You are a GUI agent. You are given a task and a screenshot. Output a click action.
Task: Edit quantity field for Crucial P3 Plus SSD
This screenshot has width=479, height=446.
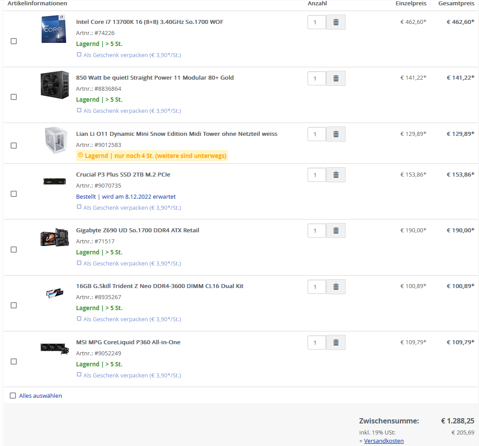click(317, 175)
